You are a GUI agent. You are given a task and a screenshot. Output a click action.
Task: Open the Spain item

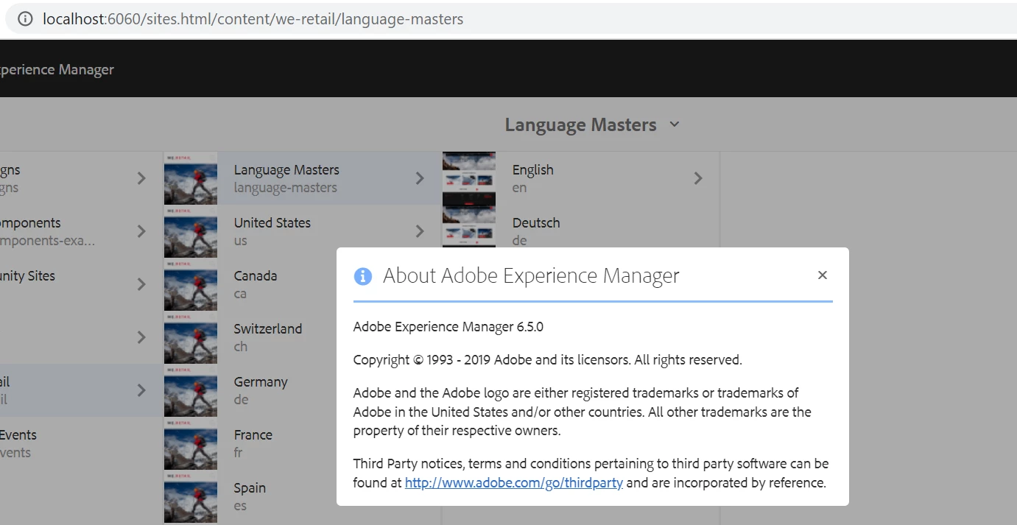click(x=250, y=488)
